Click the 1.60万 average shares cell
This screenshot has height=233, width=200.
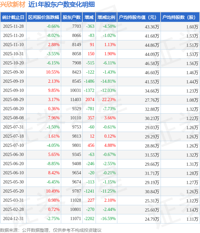pyautogui.click(x=192, y=27)
